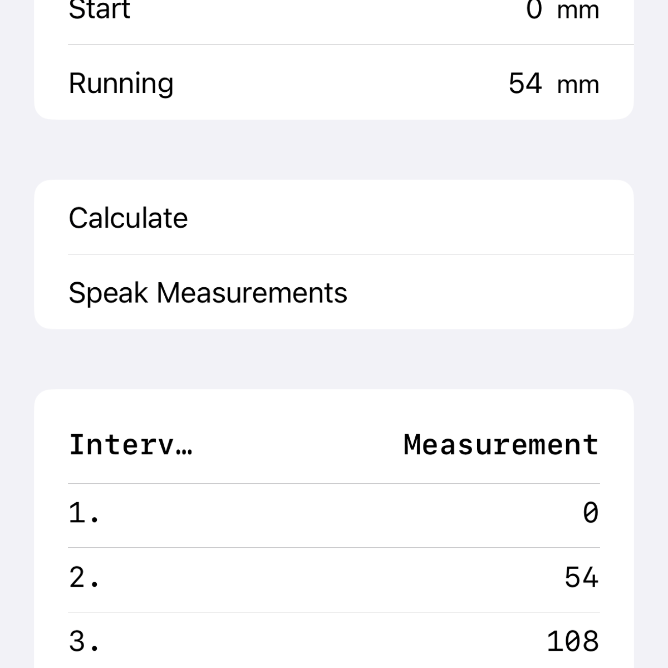Image resolution: width=668 pixels, height=668 pixels.
Task: Tap the Running row label
Action: (x=120, y=82)
